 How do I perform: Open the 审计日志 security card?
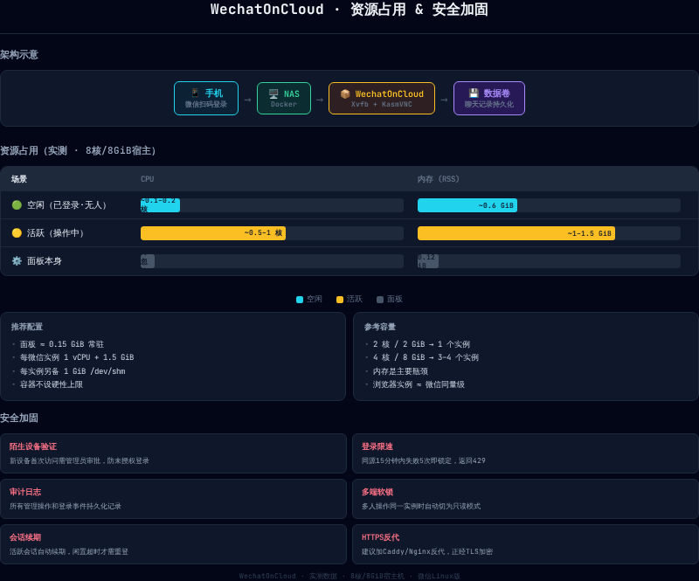click(x=173, y=499)
